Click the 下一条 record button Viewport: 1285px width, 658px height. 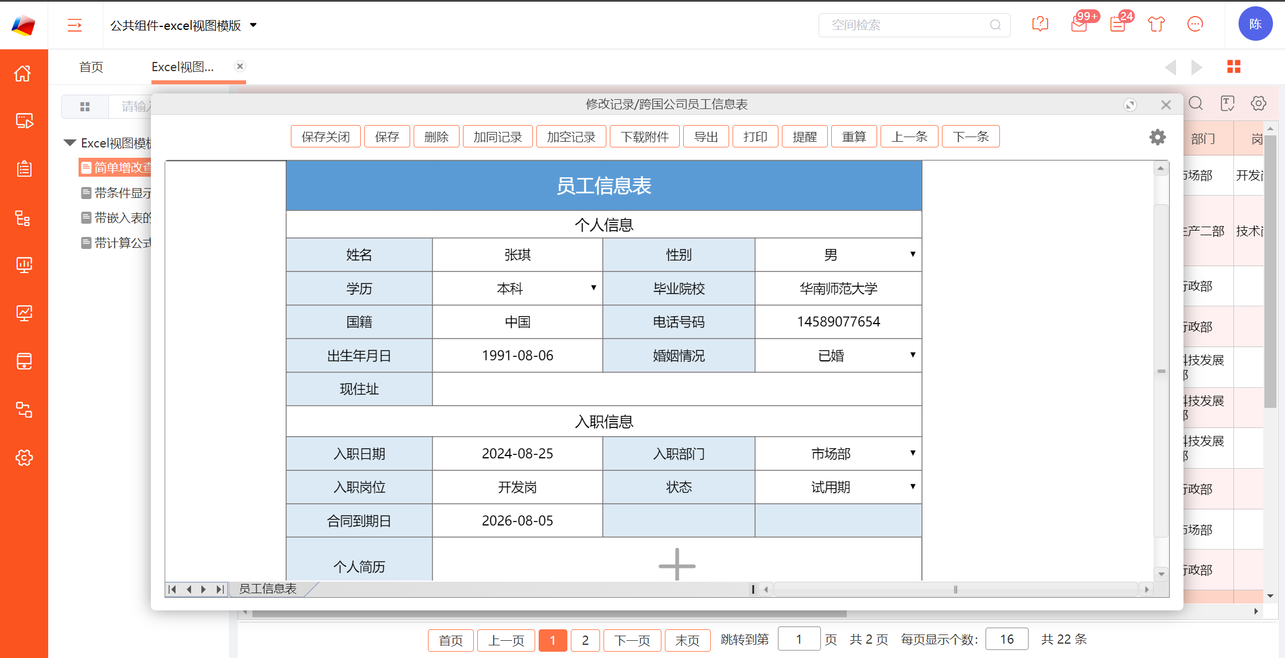[x=971, y=137]
